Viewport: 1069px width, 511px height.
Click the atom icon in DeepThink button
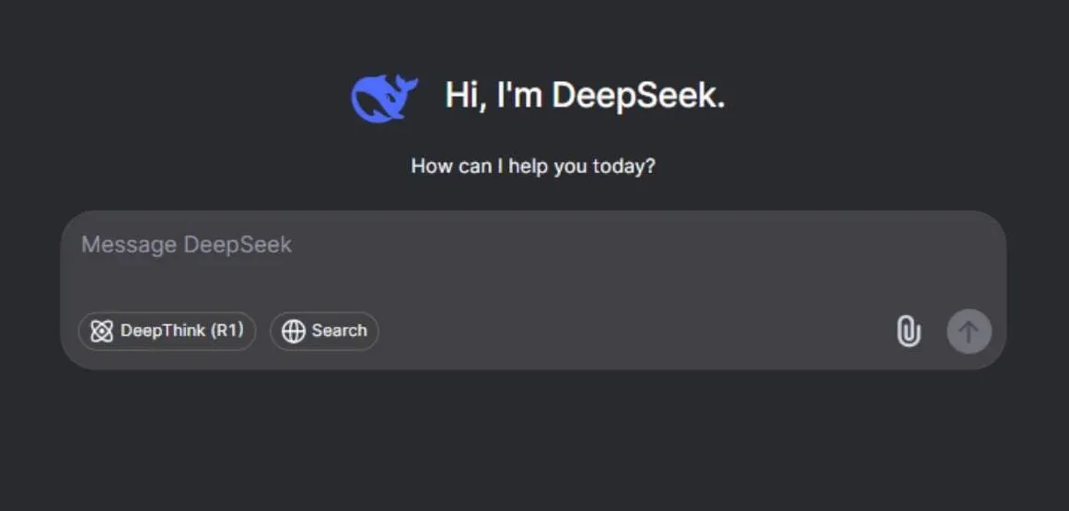(x=101, y=331)
